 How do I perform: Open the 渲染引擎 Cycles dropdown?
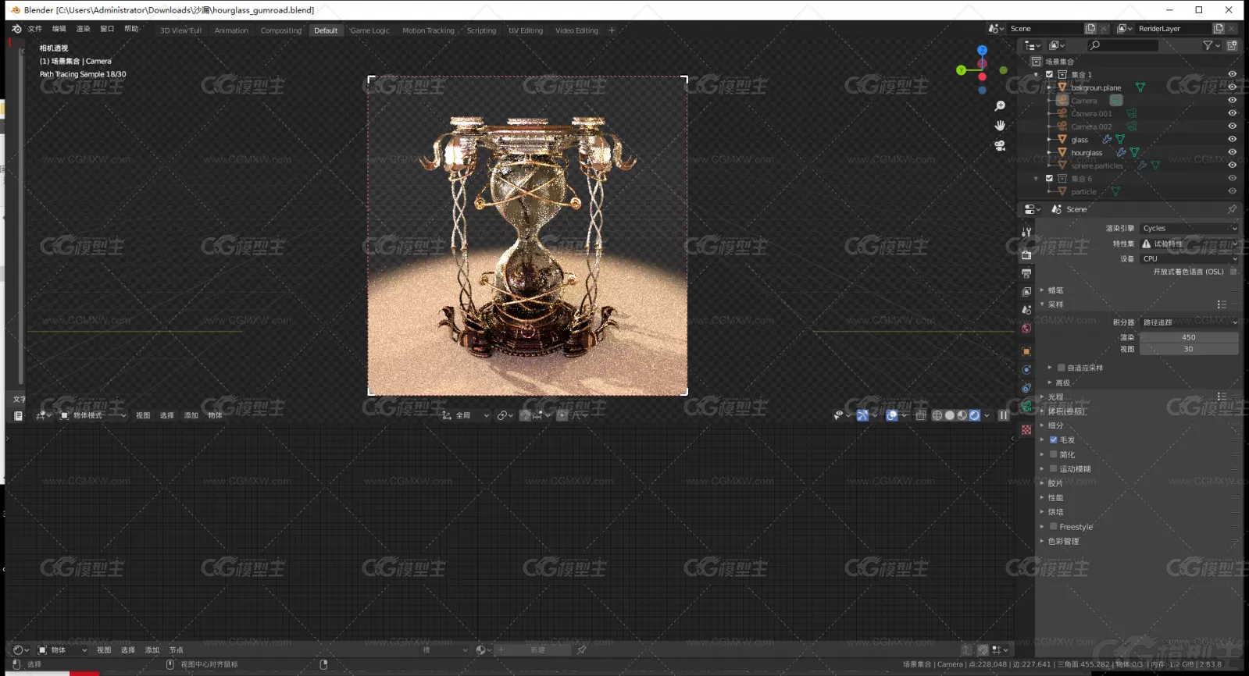click(x=1189, y=228)
